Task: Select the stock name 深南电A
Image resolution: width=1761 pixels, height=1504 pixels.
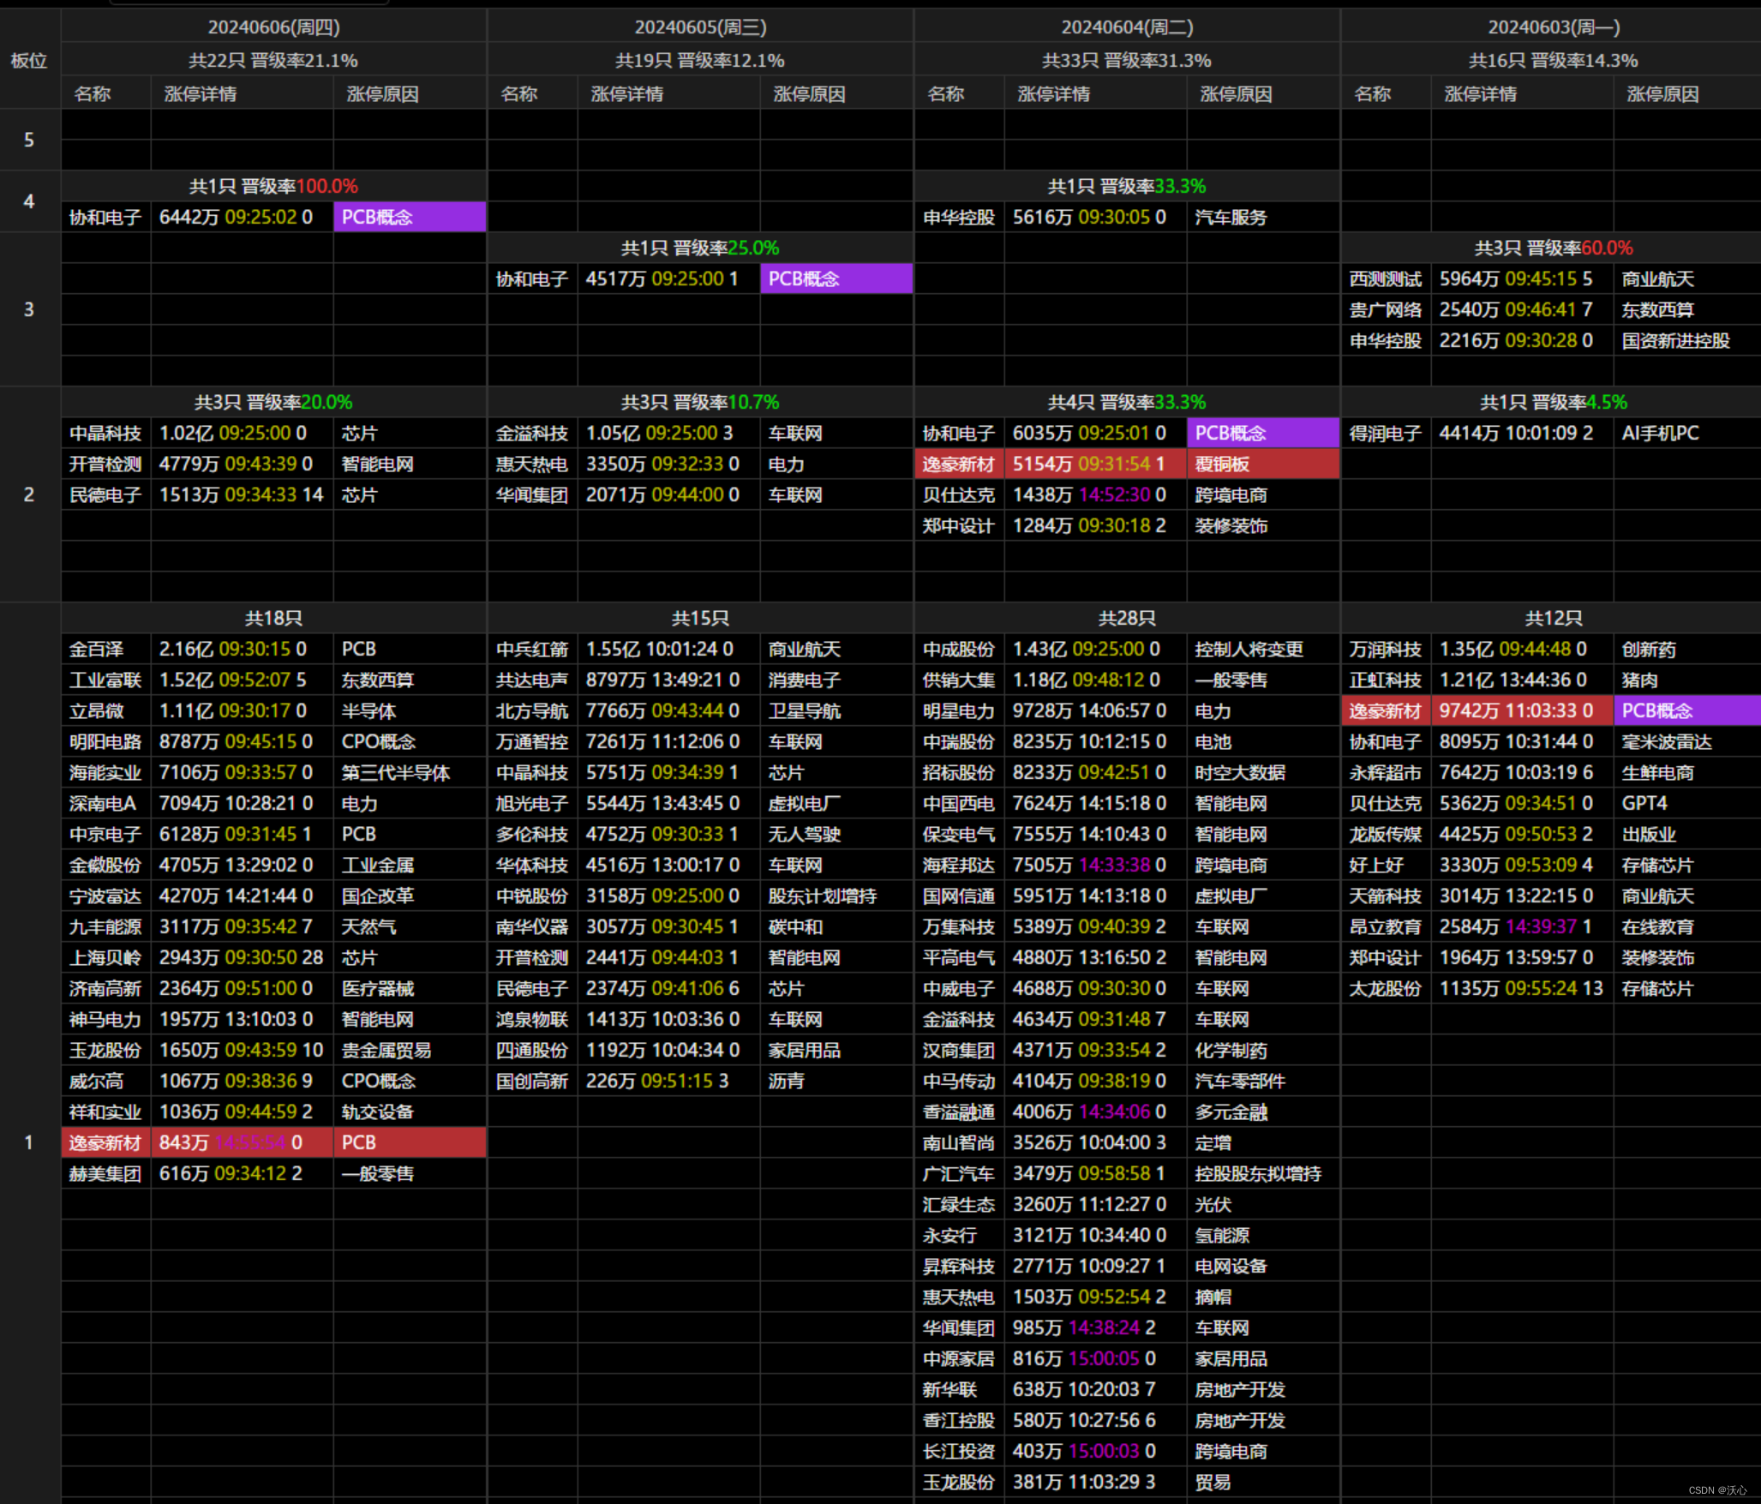Action: point(102,804)
